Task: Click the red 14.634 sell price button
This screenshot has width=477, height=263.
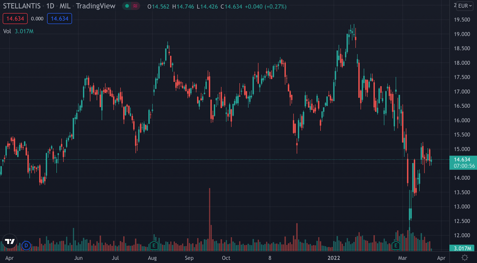Action: tap(15, 18)
